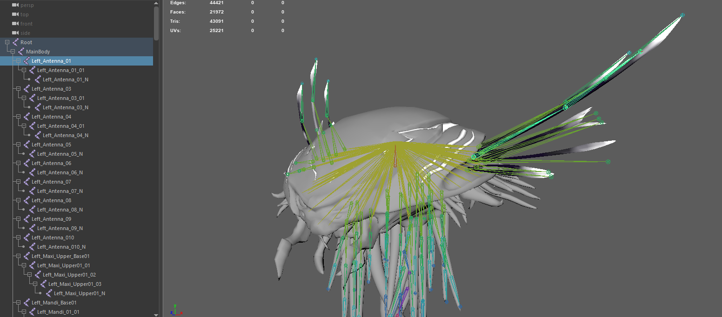This screenshot has height=317, width=722.
Task: Click the side camera icon
Action: [x=15, y=33]
